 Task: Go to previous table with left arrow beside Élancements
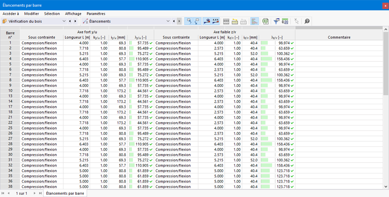coord(174,21)
